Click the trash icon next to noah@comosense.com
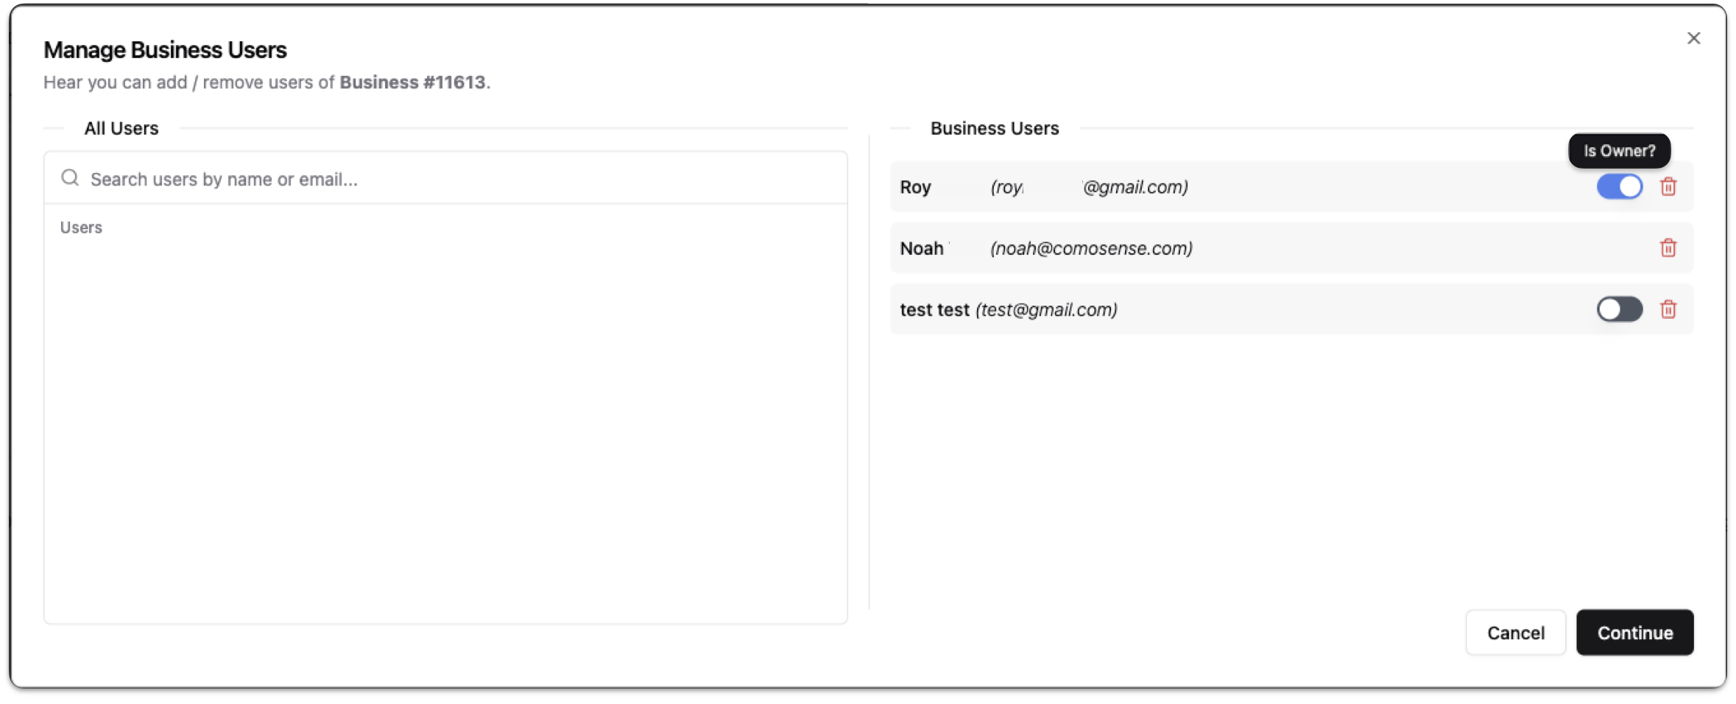Screen dimensions: 1736x704 point(1668,248)
